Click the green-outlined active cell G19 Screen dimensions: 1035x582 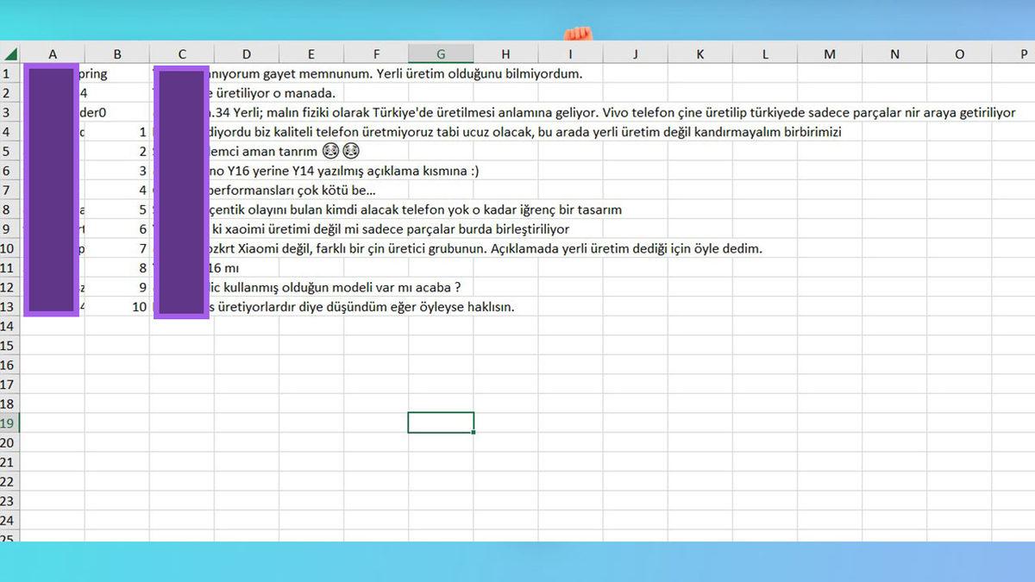pos(441,423)
